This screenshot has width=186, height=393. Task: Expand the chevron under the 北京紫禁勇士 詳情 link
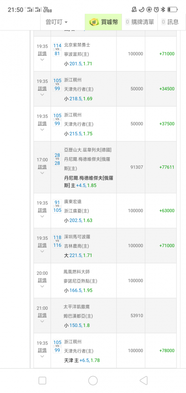point(42,60)
